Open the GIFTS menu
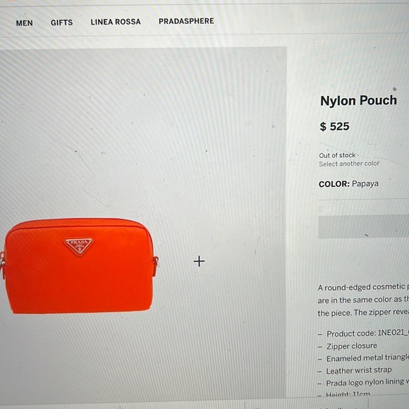 [61, 23]
